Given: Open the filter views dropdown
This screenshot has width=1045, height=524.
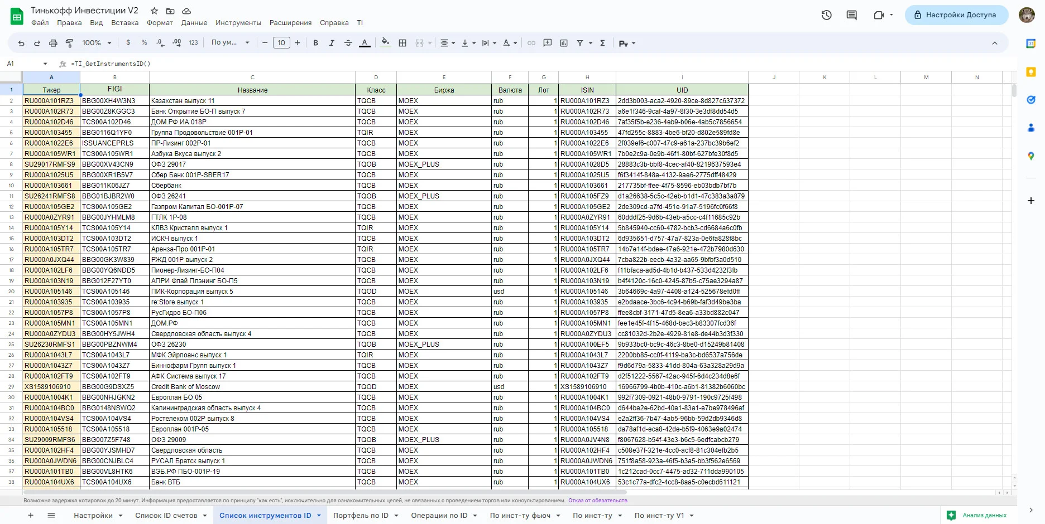Looking at the screenshot, I should (591, 43).
